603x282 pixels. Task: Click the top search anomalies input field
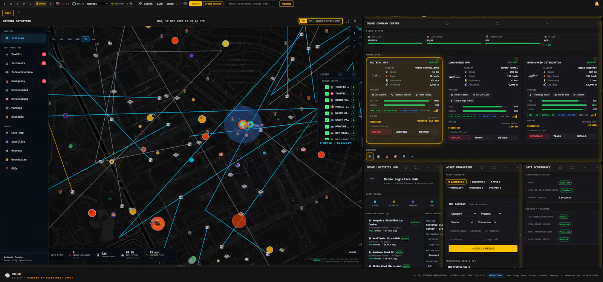coord(253,4)
